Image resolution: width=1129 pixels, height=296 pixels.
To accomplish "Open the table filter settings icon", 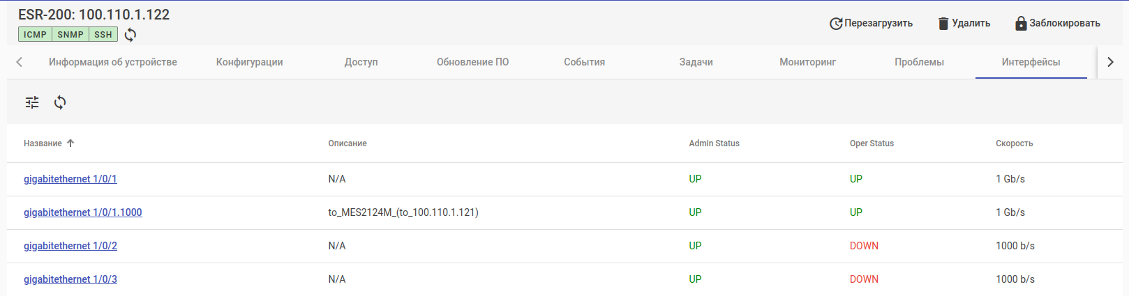I will point(32,102).
